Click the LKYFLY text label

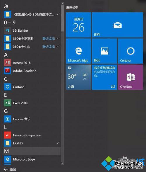pos(18,143)
